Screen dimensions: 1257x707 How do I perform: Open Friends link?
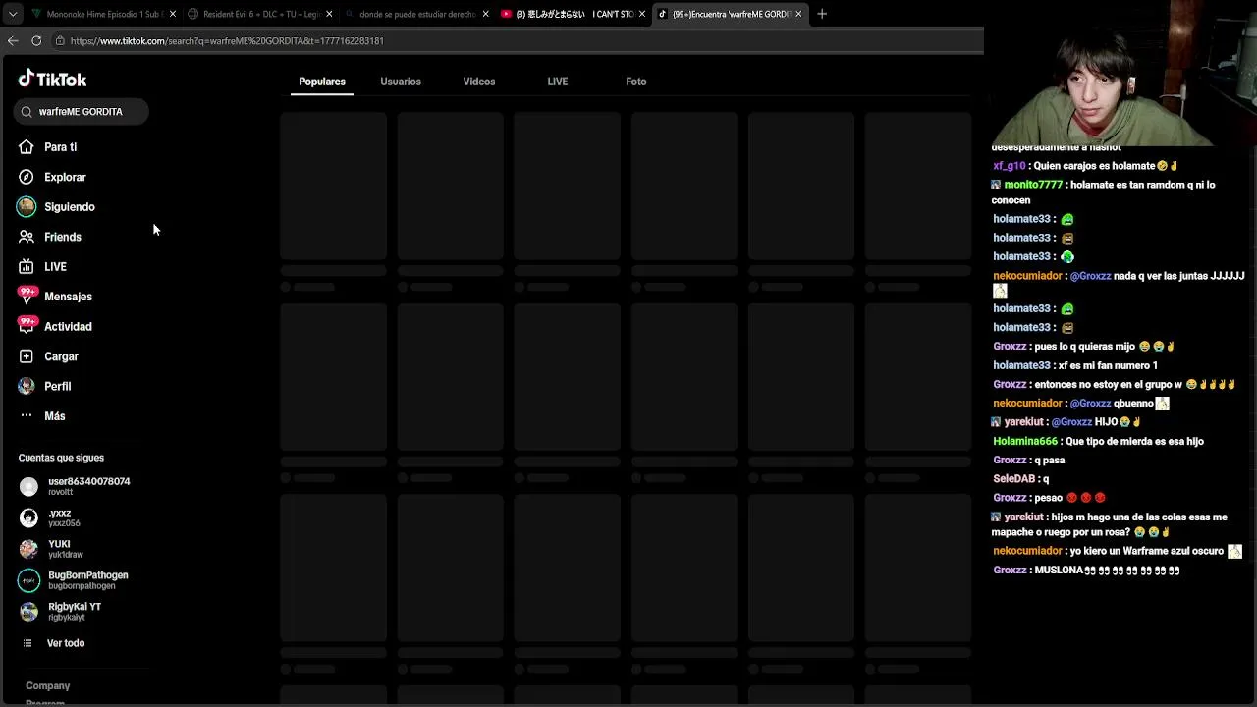point(63,237)
